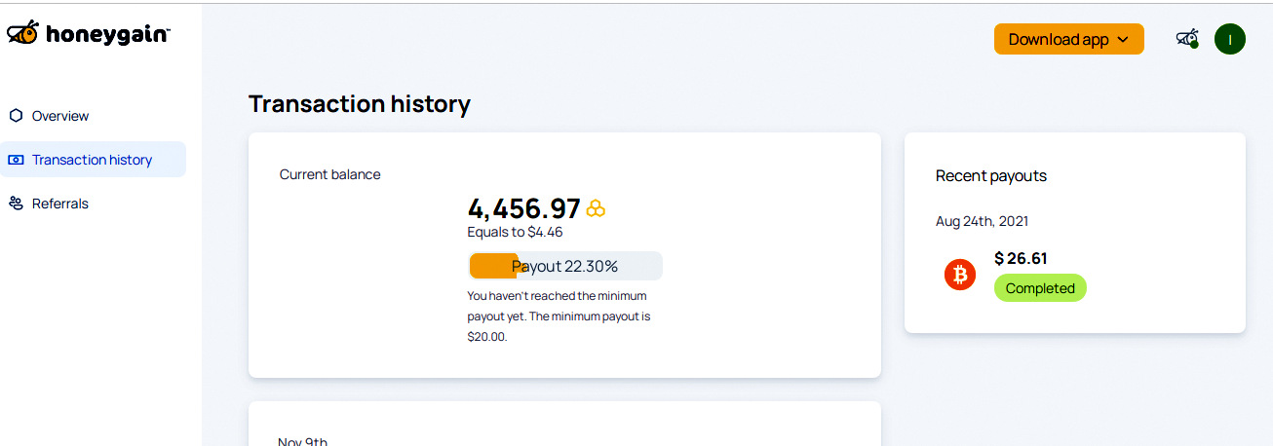
Task: Click the Overview hexagon icon in sidebar
Action: point(16,116)
